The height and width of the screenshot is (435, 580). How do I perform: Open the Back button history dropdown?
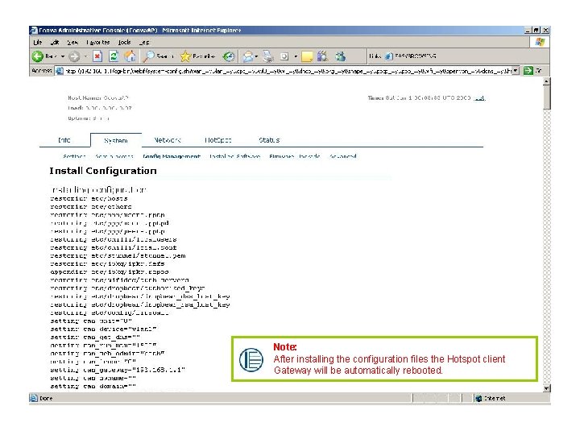click(63, 56)
